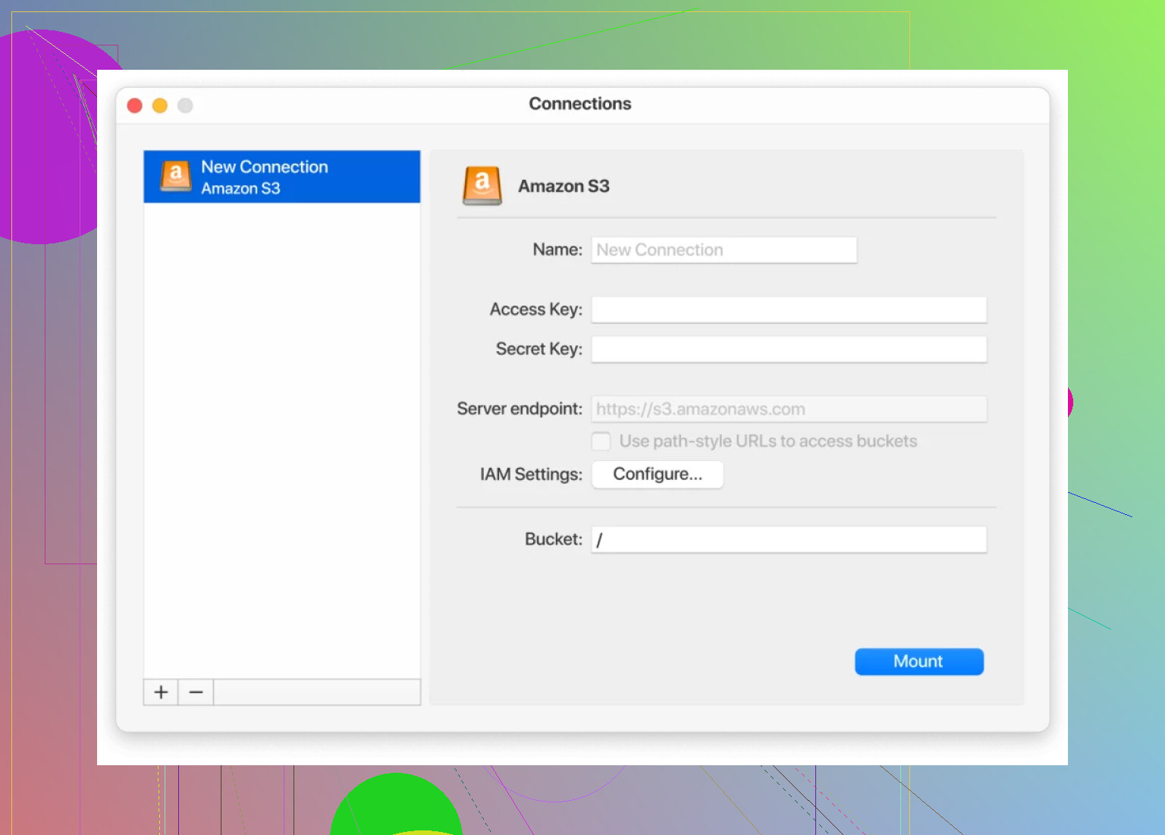
Task: Click the Amazon S3 drive icon in sidebar
Action: pos(176,176)
